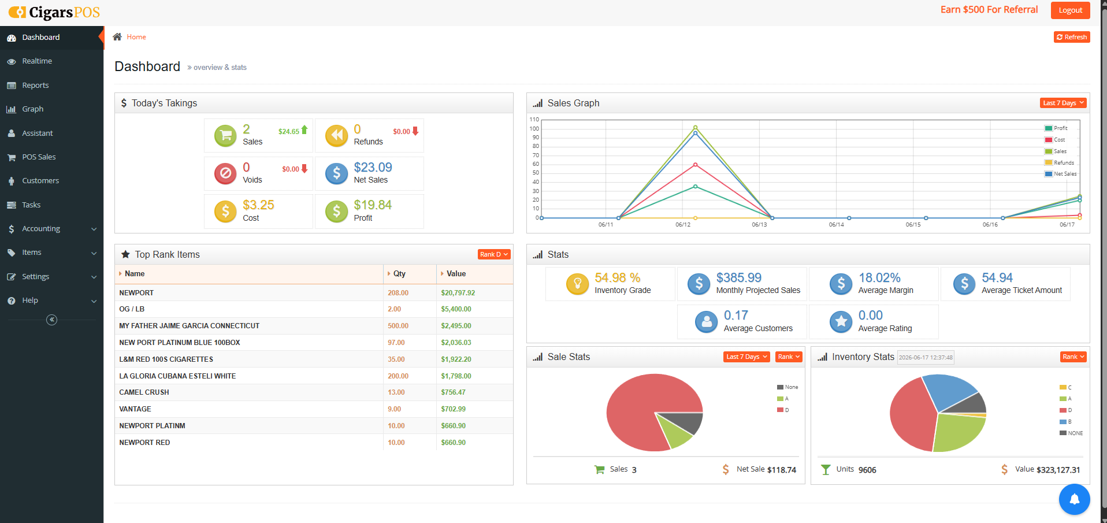This screenshot has width=1107, height=523.
Task: Click the Earn $500 For Referral link
Action: [x=989, y=10]
